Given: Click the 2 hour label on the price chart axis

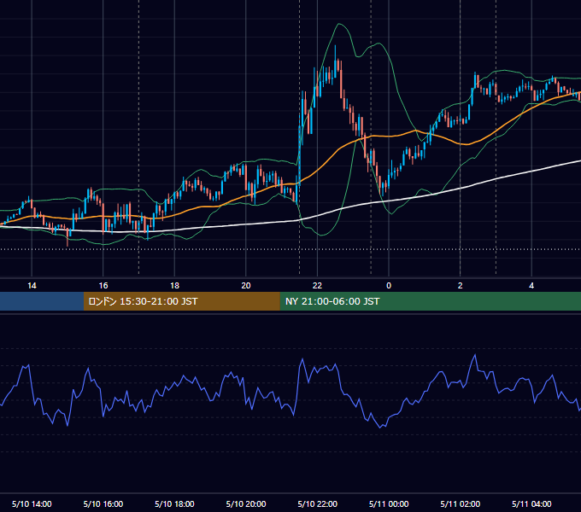Looking at the screenshot, I should click(x=461, y=286).
